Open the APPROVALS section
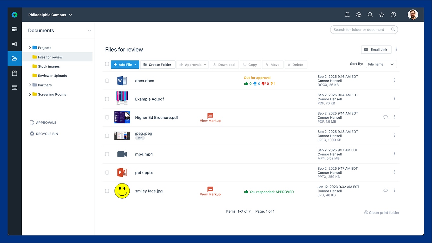432x243 pixels. 43,122
